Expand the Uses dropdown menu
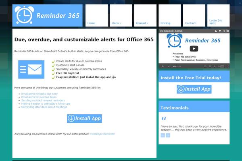This screenshot has width=242, height=161. [x=121, y=15]
